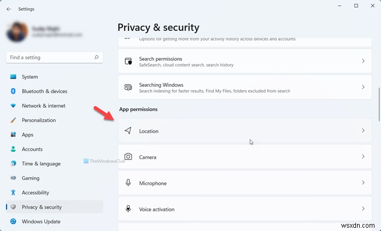Go back using the top-left arrow
The image size is (381, 231).
pos(9,9)
